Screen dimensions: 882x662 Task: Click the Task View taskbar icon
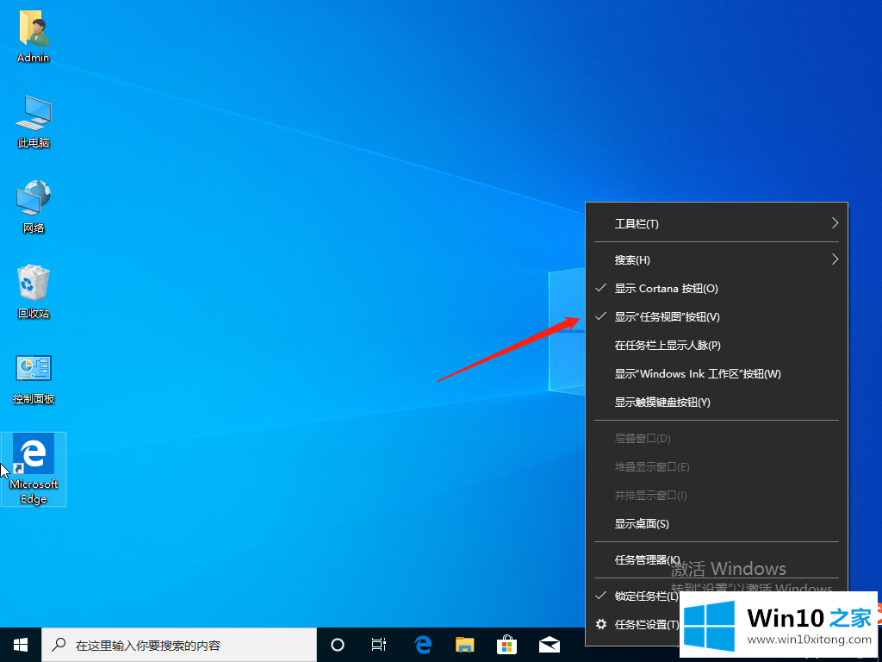point(379,645)
